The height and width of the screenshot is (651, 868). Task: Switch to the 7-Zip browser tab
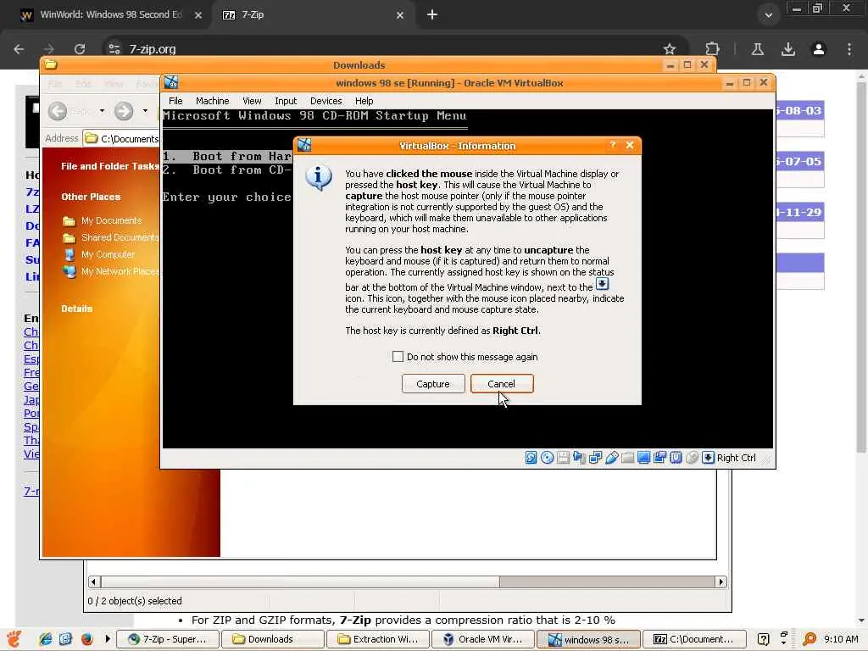coord(314,15)
